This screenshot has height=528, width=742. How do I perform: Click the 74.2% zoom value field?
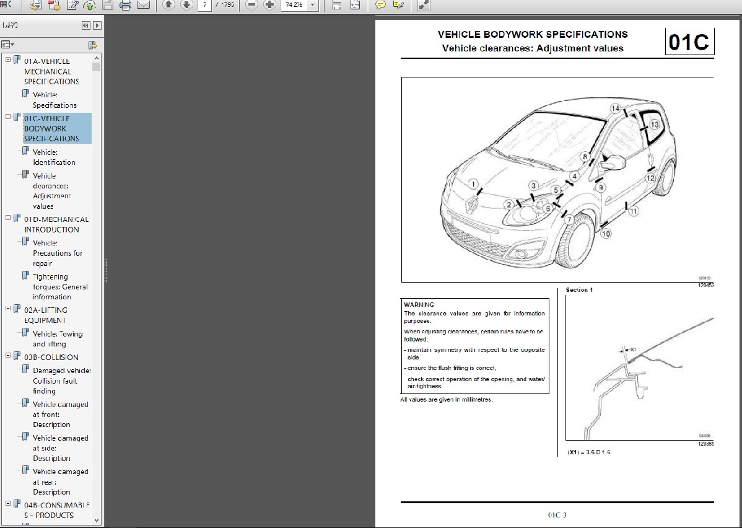pos(294,5)
